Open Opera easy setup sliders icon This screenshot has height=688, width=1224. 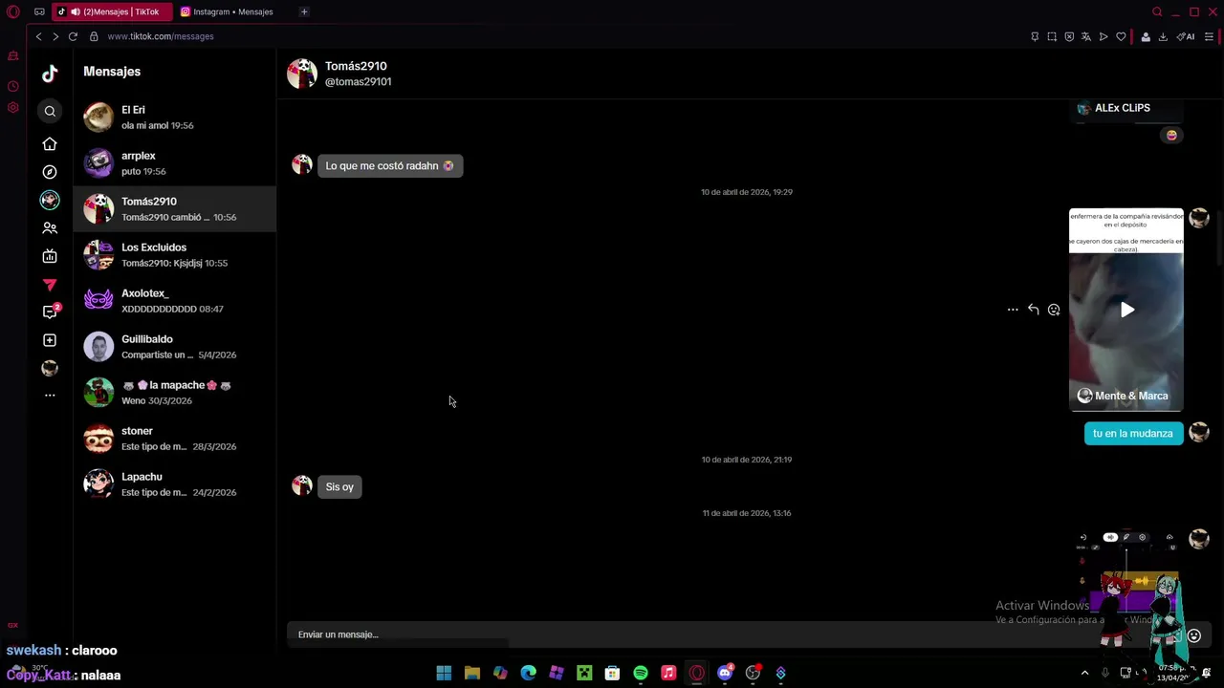(1209, 36)
